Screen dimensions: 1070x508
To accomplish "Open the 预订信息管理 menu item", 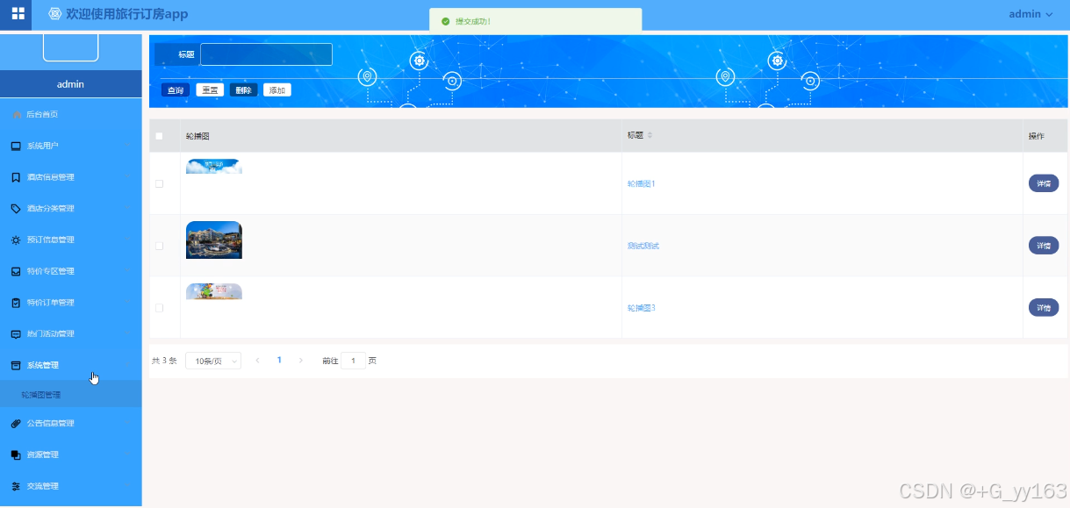I will tap(71, 240).
